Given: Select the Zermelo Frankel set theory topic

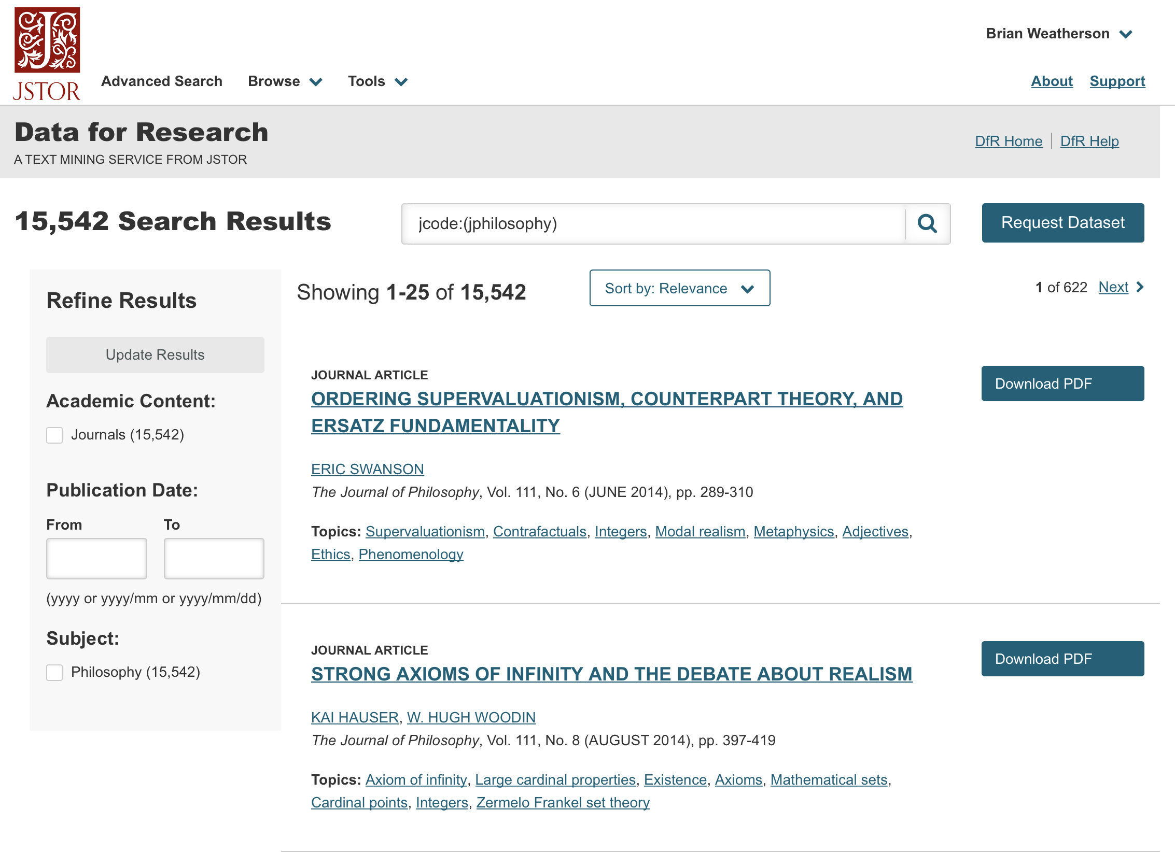Looking at the screenshot, I should pyautogui.click(x=563, y=802).
